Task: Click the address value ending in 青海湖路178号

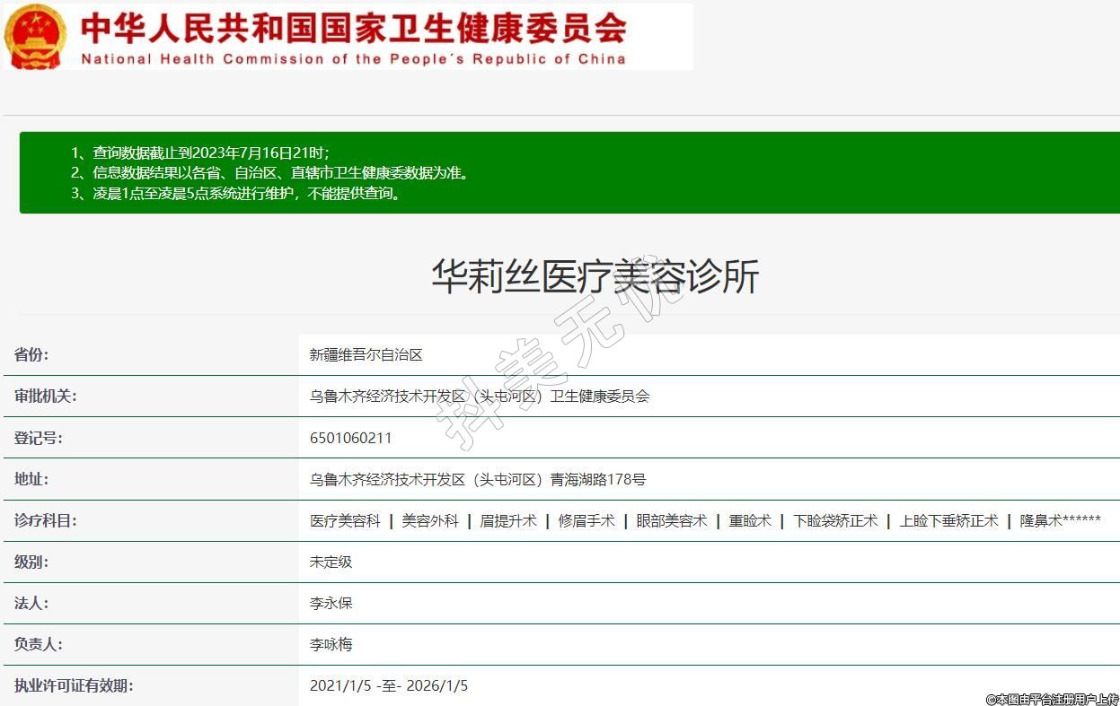Action: pos(477,480)
